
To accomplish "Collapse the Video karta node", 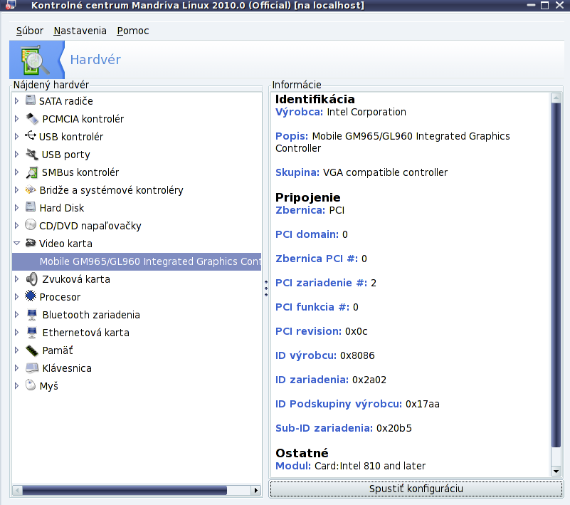I will click(x=16, y=244).
